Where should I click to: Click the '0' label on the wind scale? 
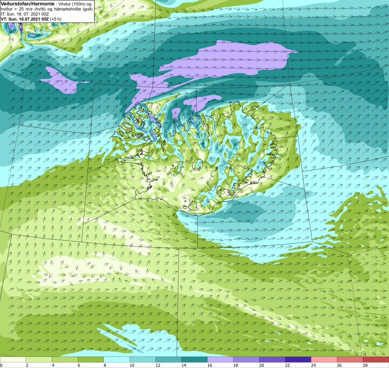coord(1,365)
